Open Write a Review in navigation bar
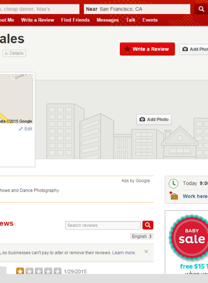 37,20
